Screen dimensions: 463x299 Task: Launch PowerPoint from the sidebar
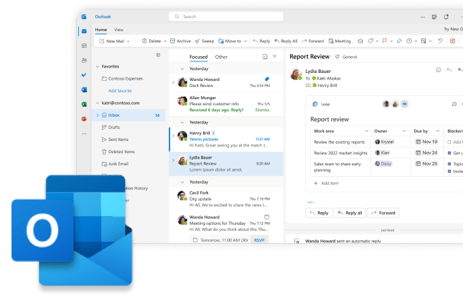coord(84,119)
